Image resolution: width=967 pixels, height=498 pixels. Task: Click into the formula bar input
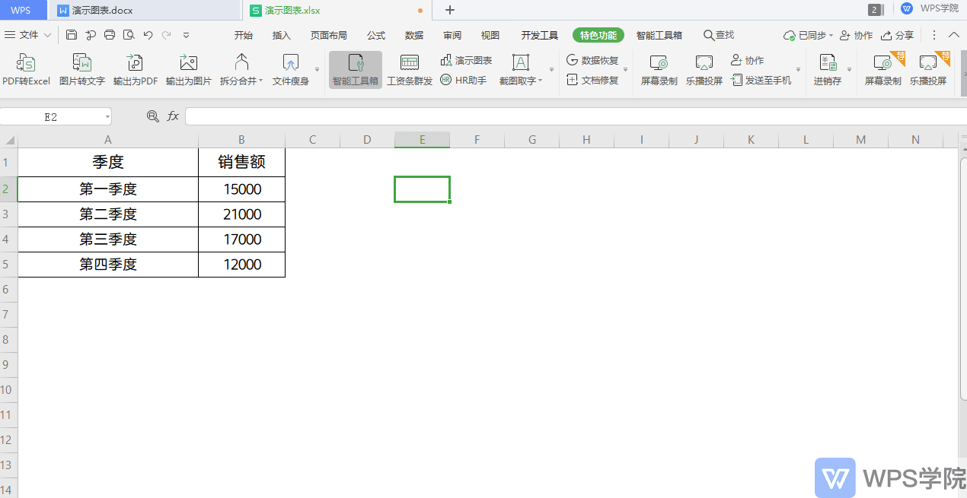576,116
